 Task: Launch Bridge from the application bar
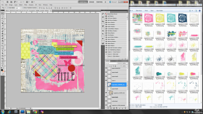[7, 2]
